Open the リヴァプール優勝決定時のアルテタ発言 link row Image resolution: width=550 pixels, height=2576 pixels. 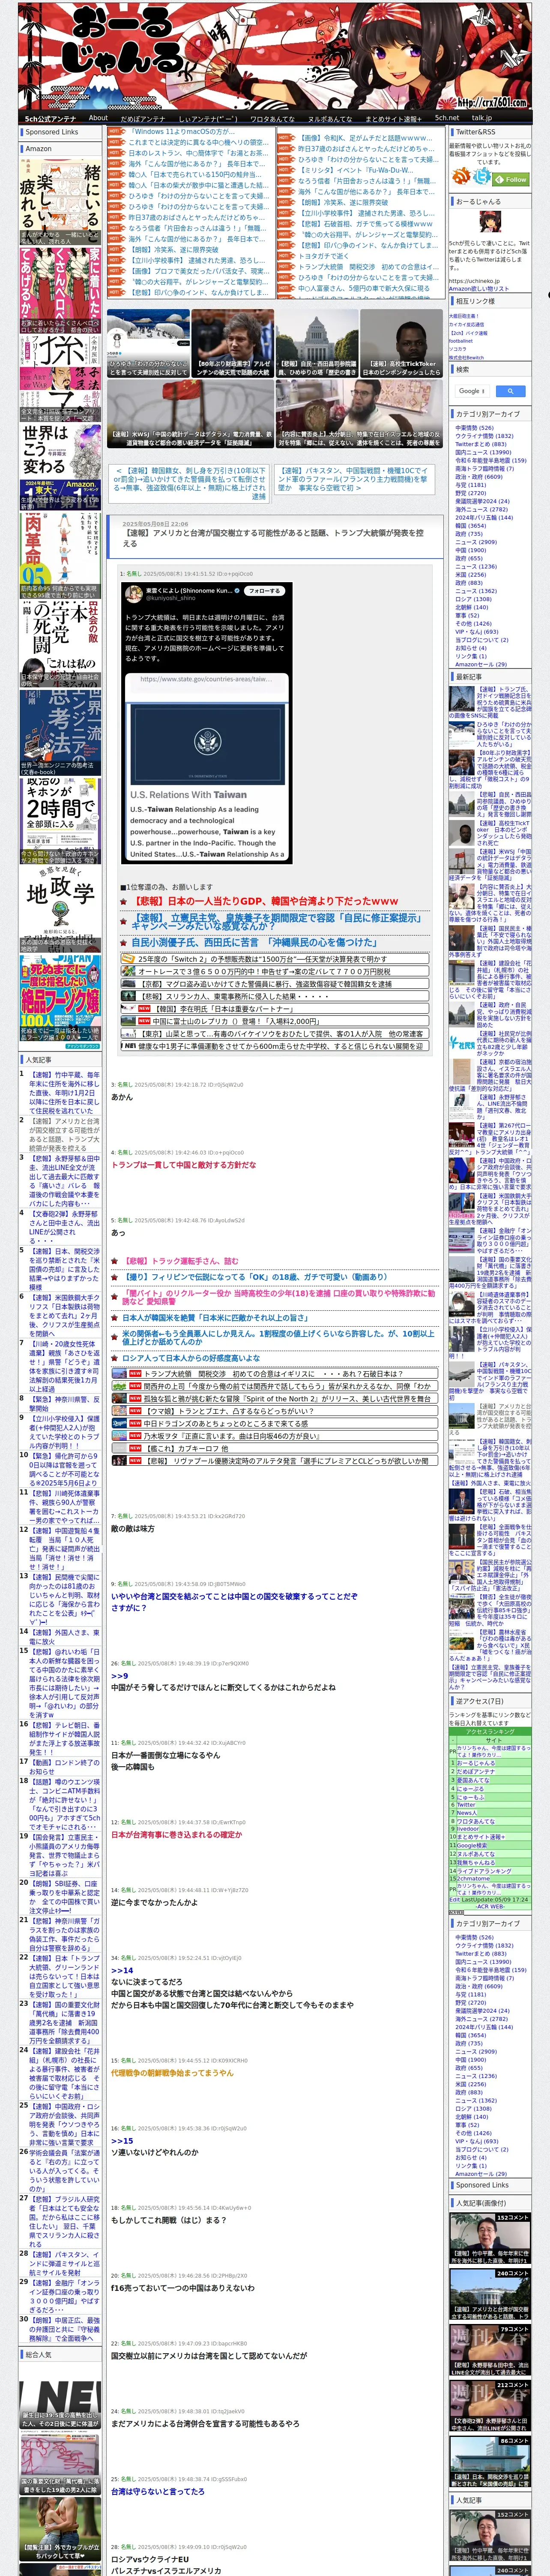point(275,1460)
